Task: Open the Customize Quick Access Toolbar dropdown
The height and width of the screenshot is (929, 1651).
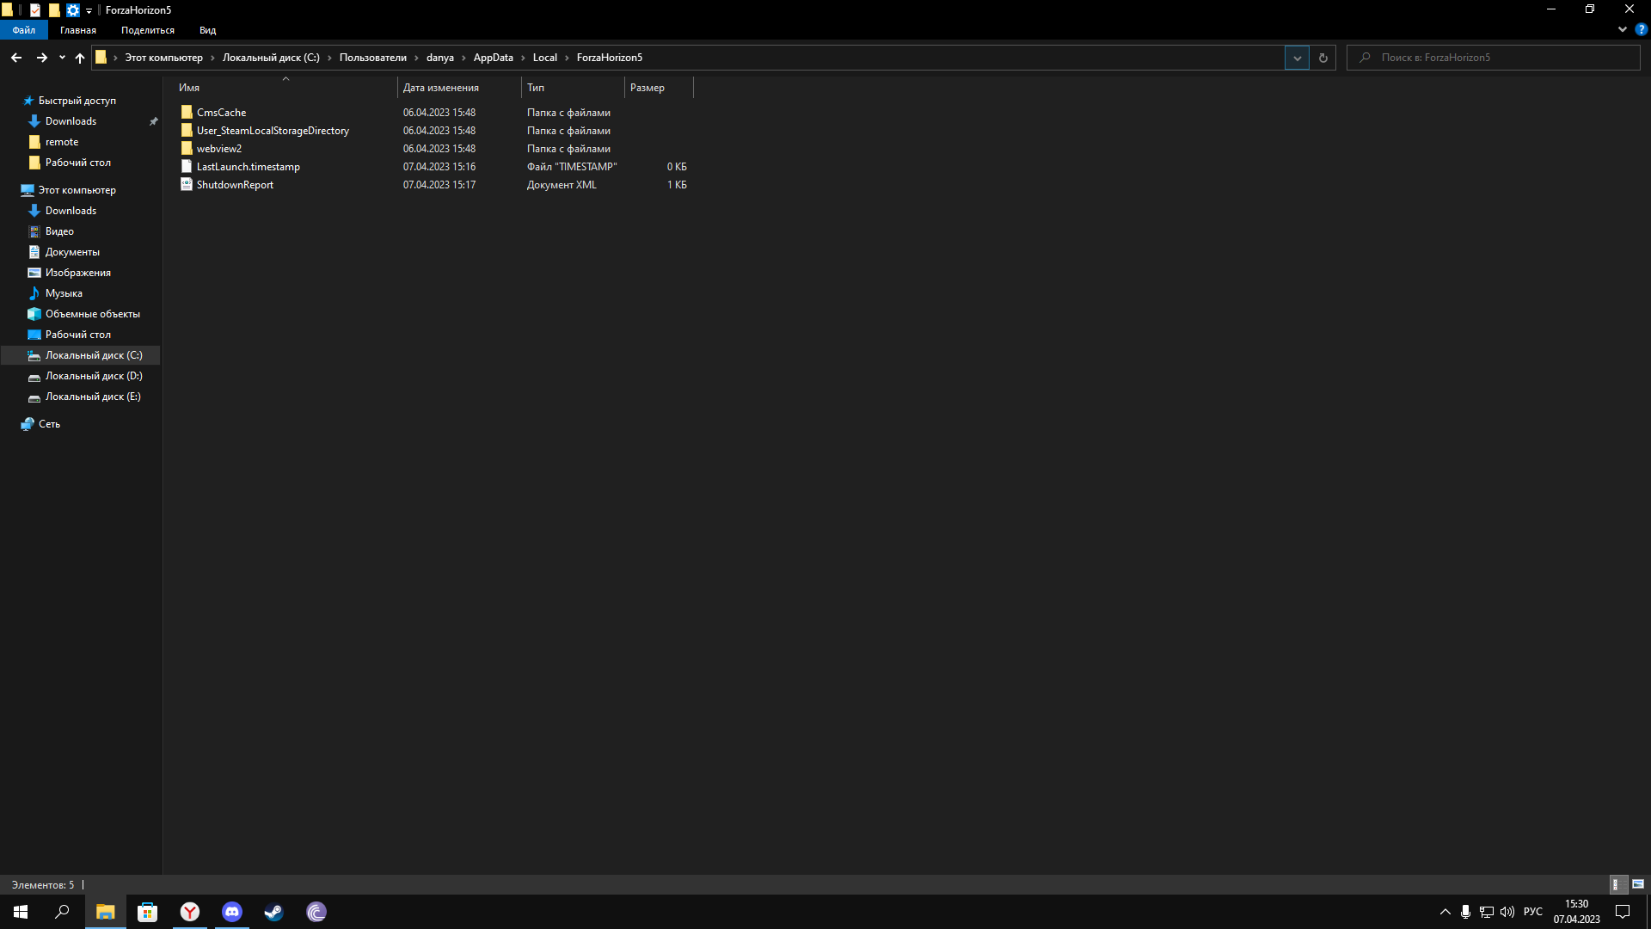Action: click(89, 10)
